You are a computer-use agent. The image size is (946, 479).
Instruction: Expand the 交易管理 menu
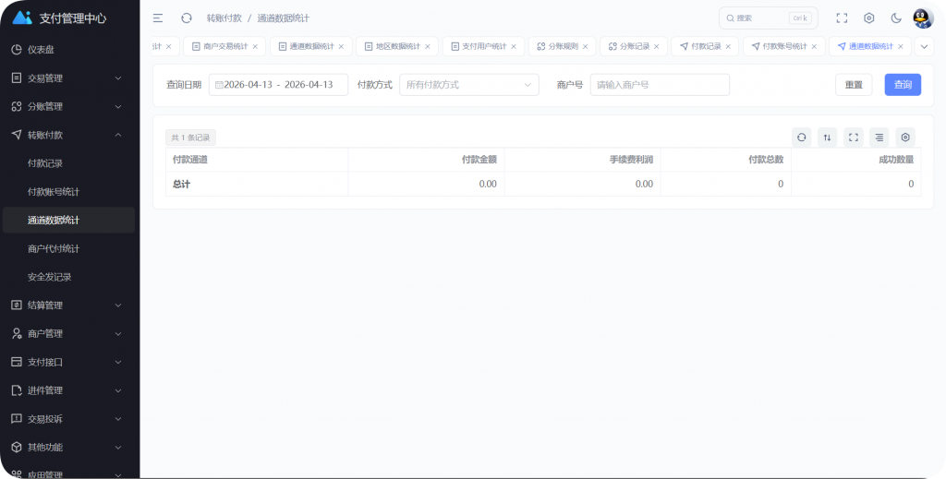pos(68,78)
